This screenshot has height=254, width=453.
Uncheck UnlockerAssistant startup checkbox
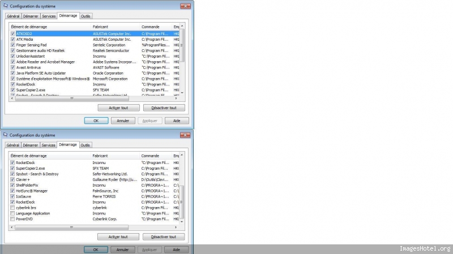click(x=12, y=56)
